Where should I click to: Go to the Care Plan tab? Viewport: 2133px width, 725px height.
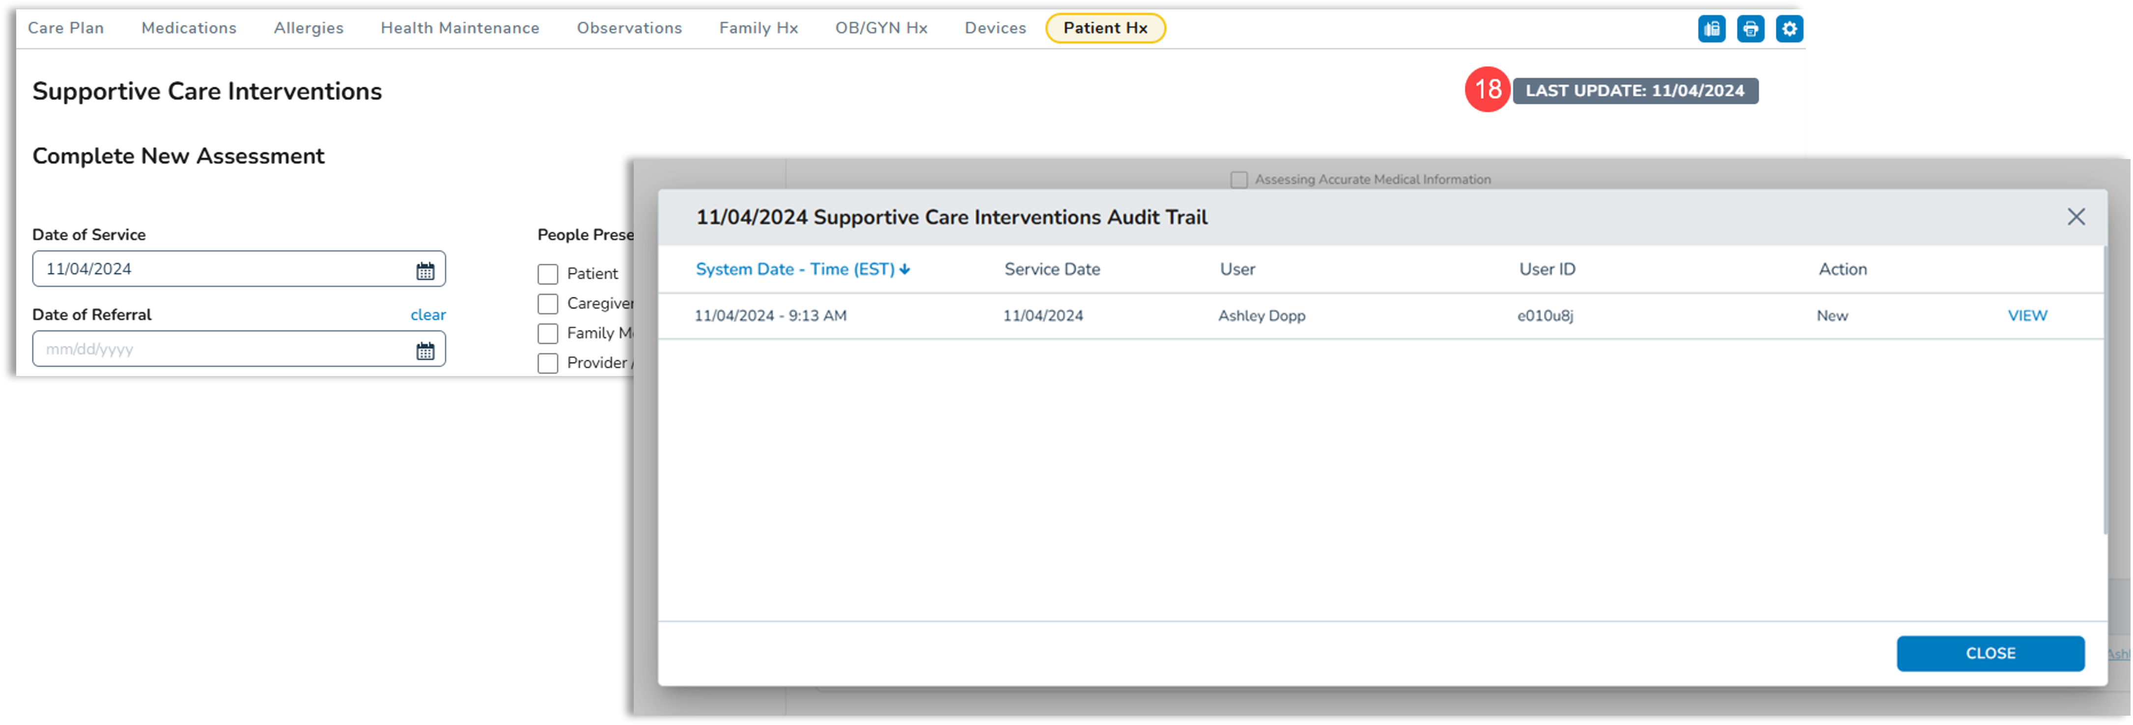[65, 28]
